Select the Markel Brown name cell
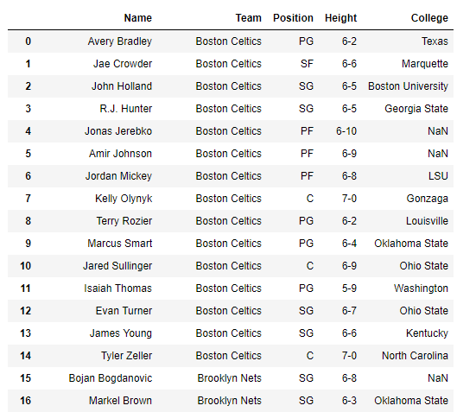Viewport: 476px width, 412px height. click(120, 401)
